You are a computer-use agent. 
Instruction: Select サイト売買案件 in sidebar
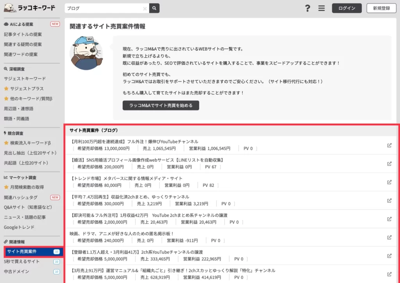pos(34,252)
